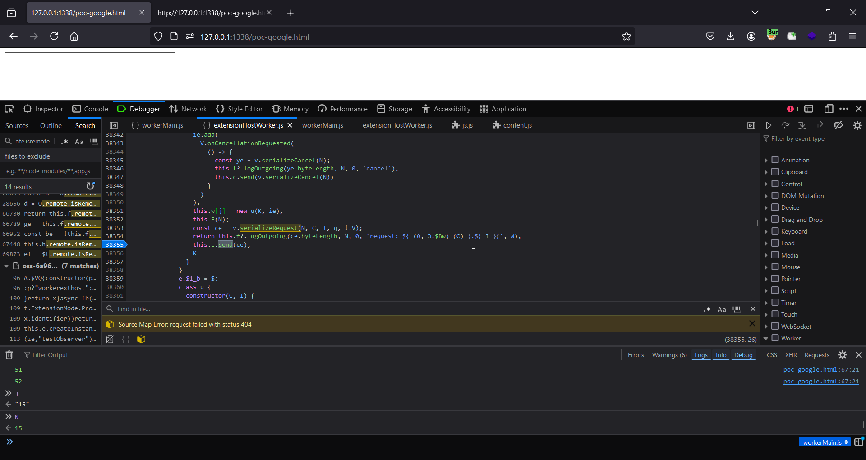Go to the browser home page
This screenshot has height=460, width=866.
tap(74, 37)
